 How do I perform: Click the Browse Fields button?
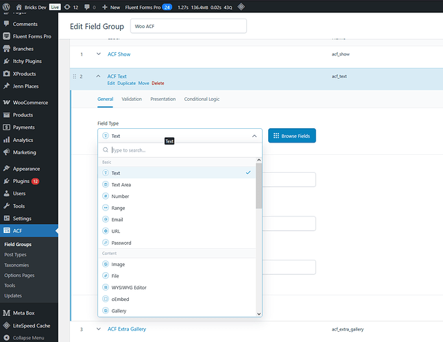[292, 136]
